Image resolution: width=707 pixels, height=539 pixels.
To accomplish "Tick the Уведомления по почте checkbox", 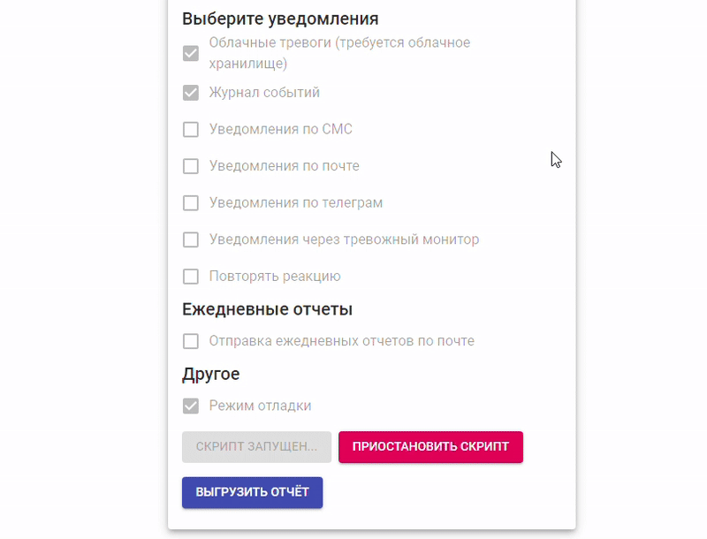I will [x=190, y=166].
